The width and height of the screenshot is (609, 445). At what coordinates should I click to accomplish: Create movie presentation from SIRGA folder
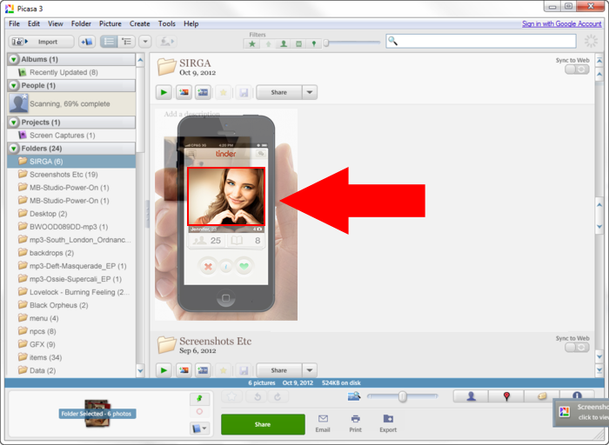pyautogui.click(x=204, y=92)
